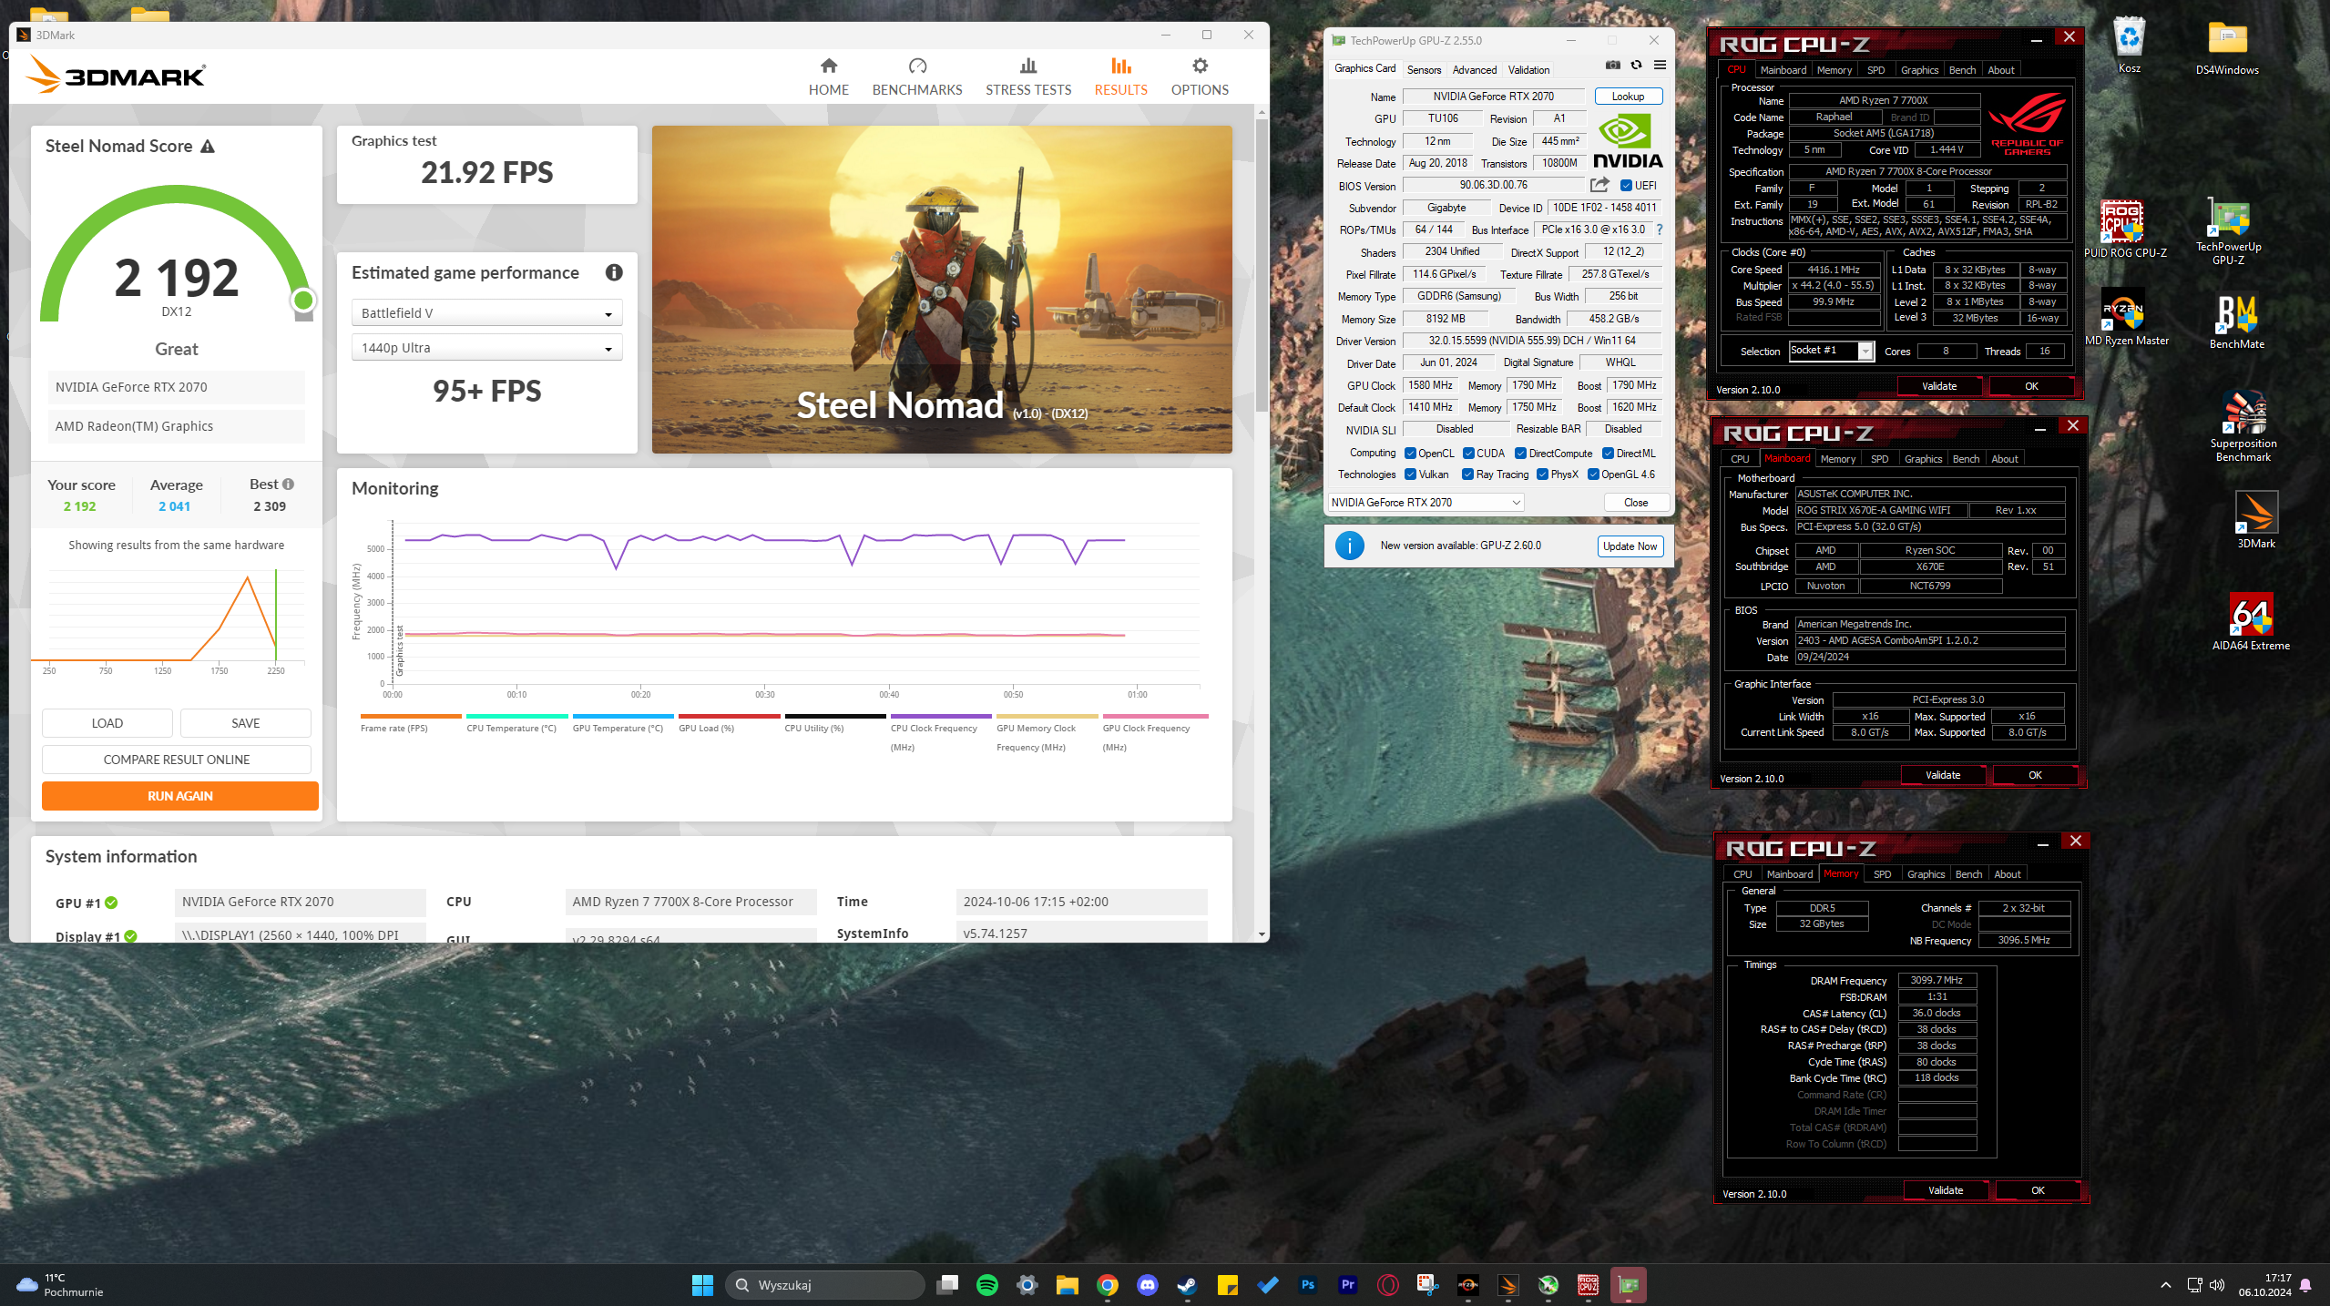Screen dimensions: 2330x1306
Task: Click the warning triangle next to Steel Nomad Score
Action: pyautogui.click(x=208, y=146)
